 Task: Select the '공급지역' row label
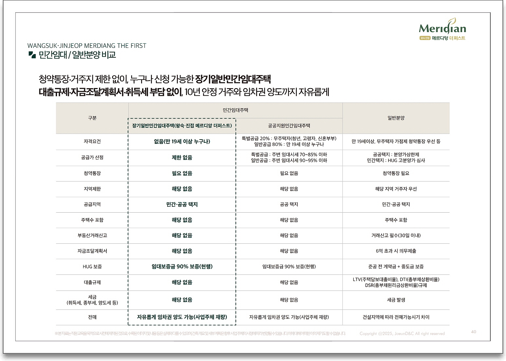coord(92,204)
